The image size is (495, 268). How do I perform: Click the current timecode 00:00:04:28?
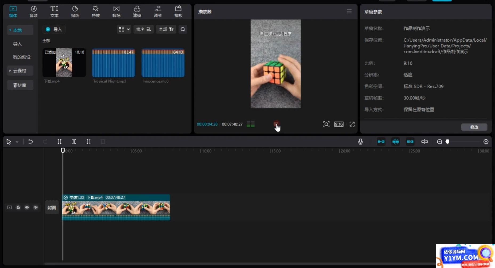(x=207, y=124)
